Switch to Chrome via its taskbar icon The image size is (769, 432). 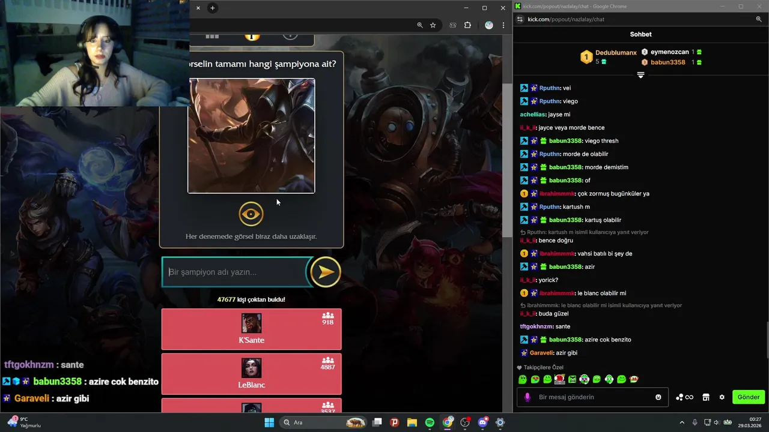[448, 422]
